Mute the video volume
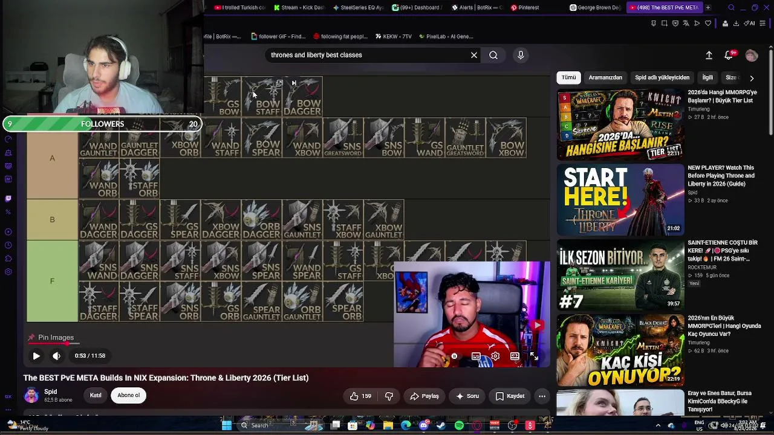This screenshot has height=435, width=774. (x=56, y=356)
